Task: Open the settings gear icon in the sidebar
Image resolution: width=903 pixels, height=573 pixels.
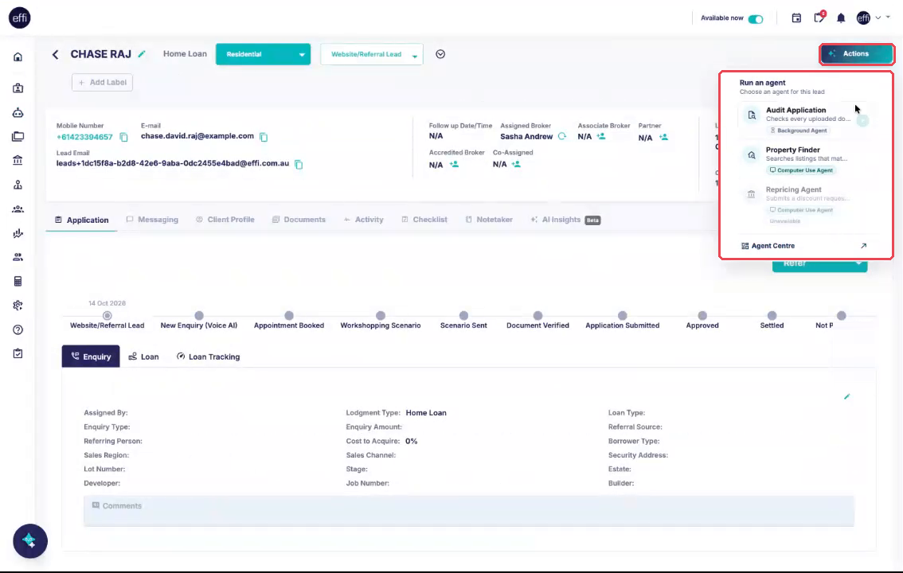Action: click(18, 306)
